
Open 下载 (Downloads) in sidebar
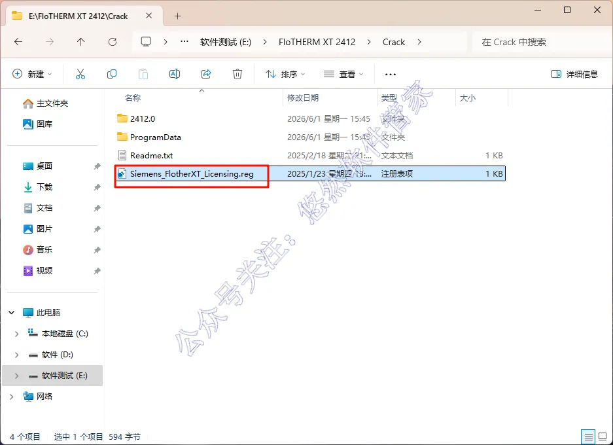click(x=37, y=187)
